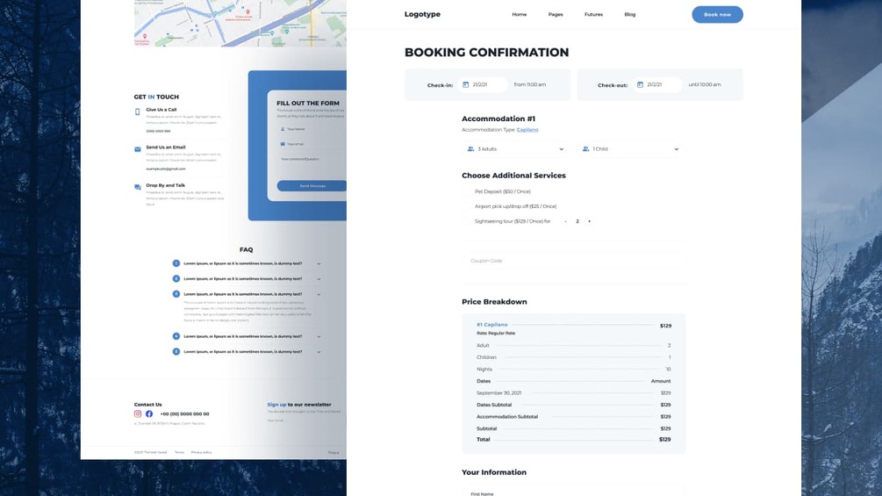Click the Check-out calendar icon

[x=640, y=85]
